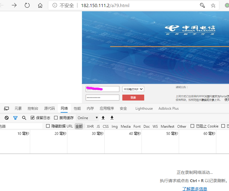Check Hide data URLs checkbox (隐藏数据 URL)
Image resolution: width=229 pixels, height=191 pixels.
point(48,126)
